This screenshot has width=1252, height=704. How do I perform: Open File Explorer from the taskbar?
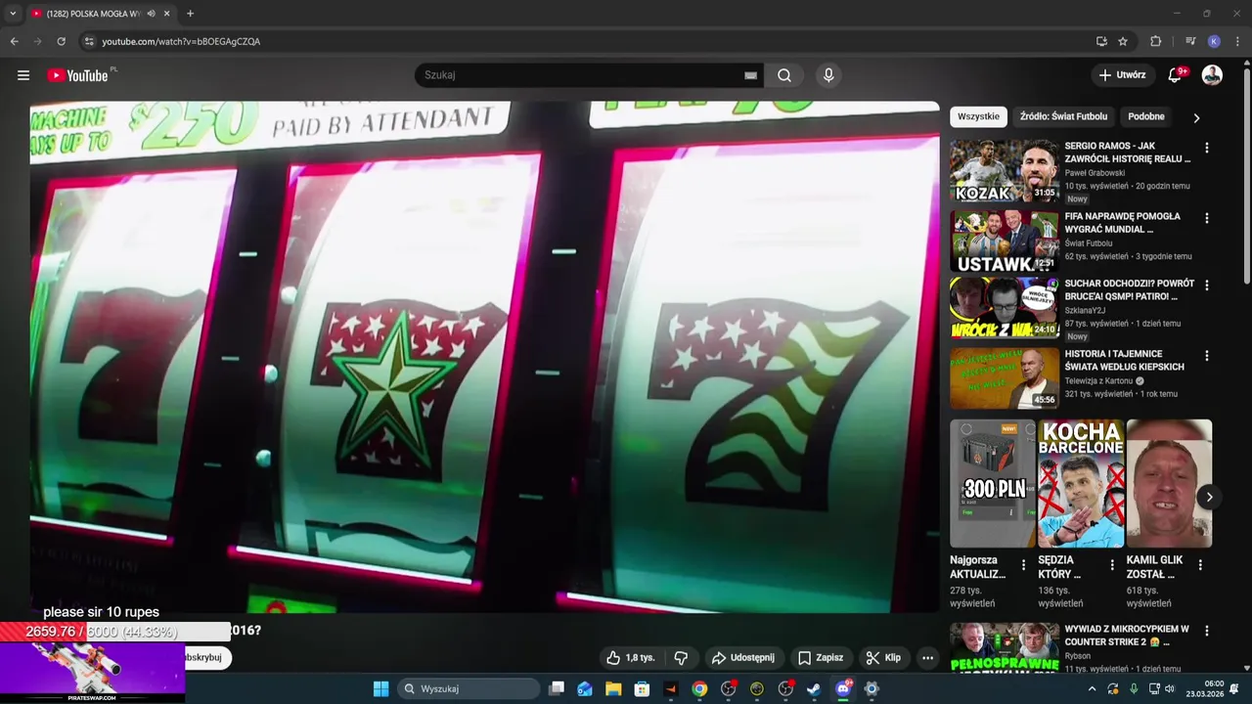[x=613, y=689]
